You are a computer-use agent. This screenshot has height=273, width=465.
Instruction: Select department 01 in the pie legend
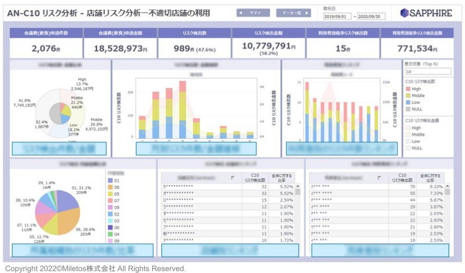(114, 181)
